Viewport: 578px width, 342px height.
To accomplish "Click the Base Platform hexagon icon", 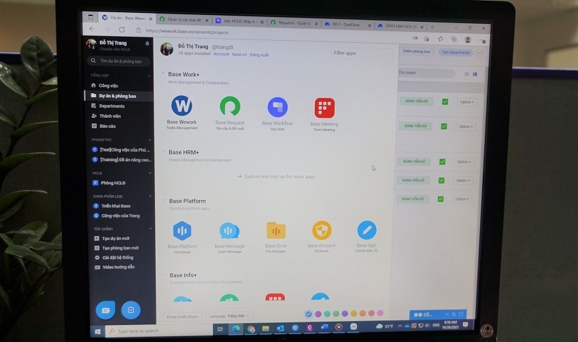I will 182,230.
